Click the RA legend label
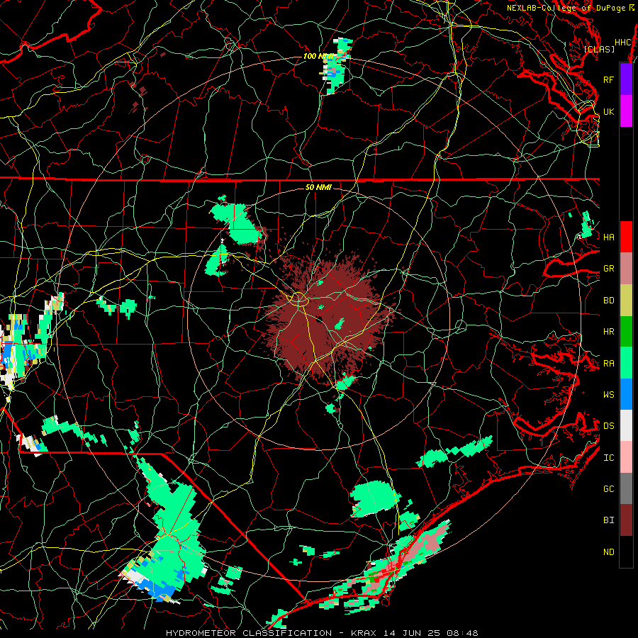Image resolution: width=638 pixels, height=638 pixels. [608, 364]
